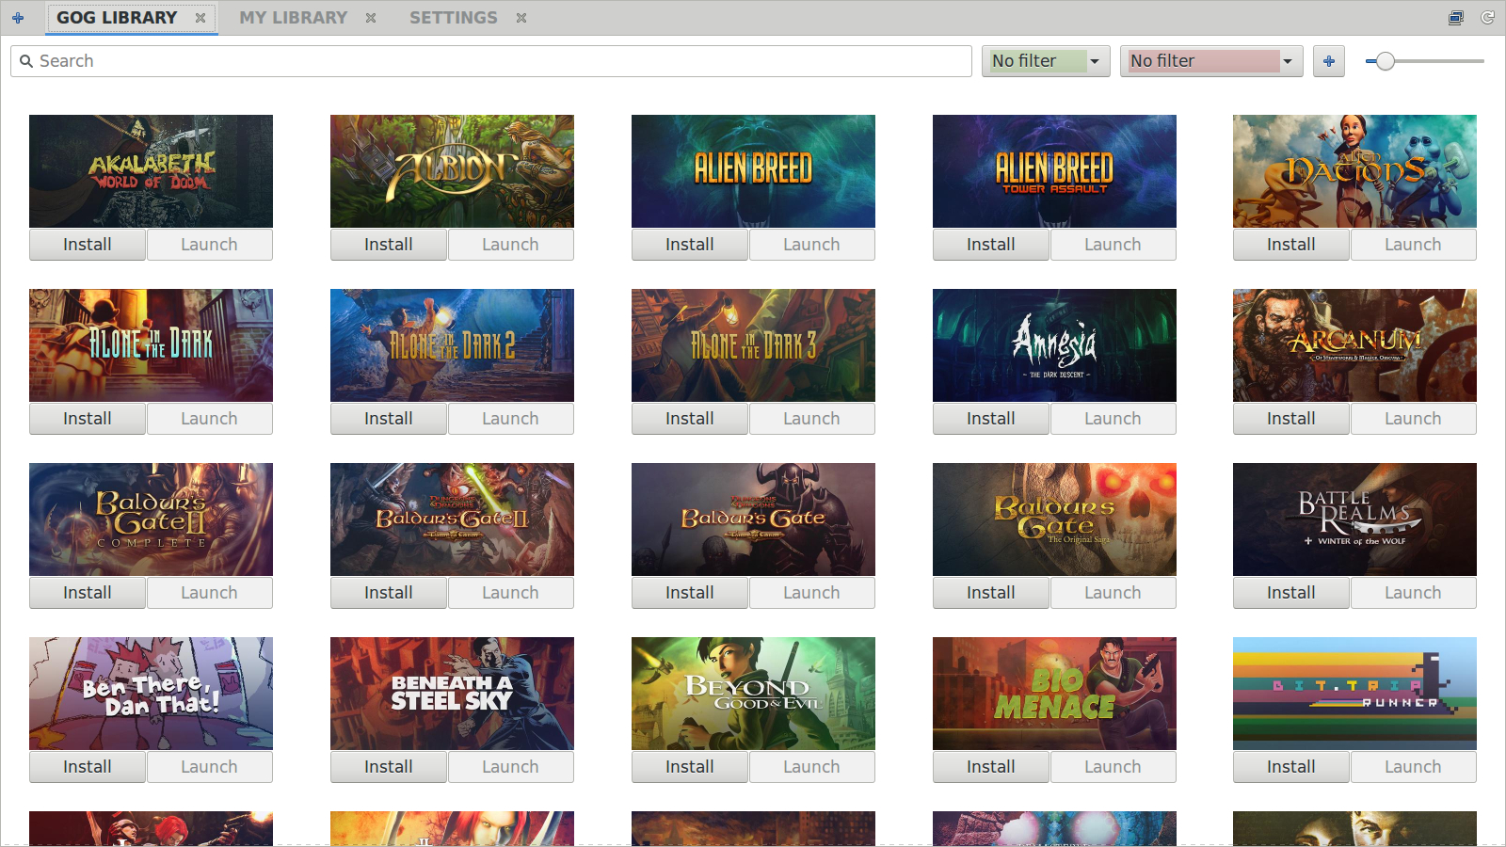Switch to the SETTINGS tab
The width and height of the screenshot is (1506, 847).
point(453,18)
